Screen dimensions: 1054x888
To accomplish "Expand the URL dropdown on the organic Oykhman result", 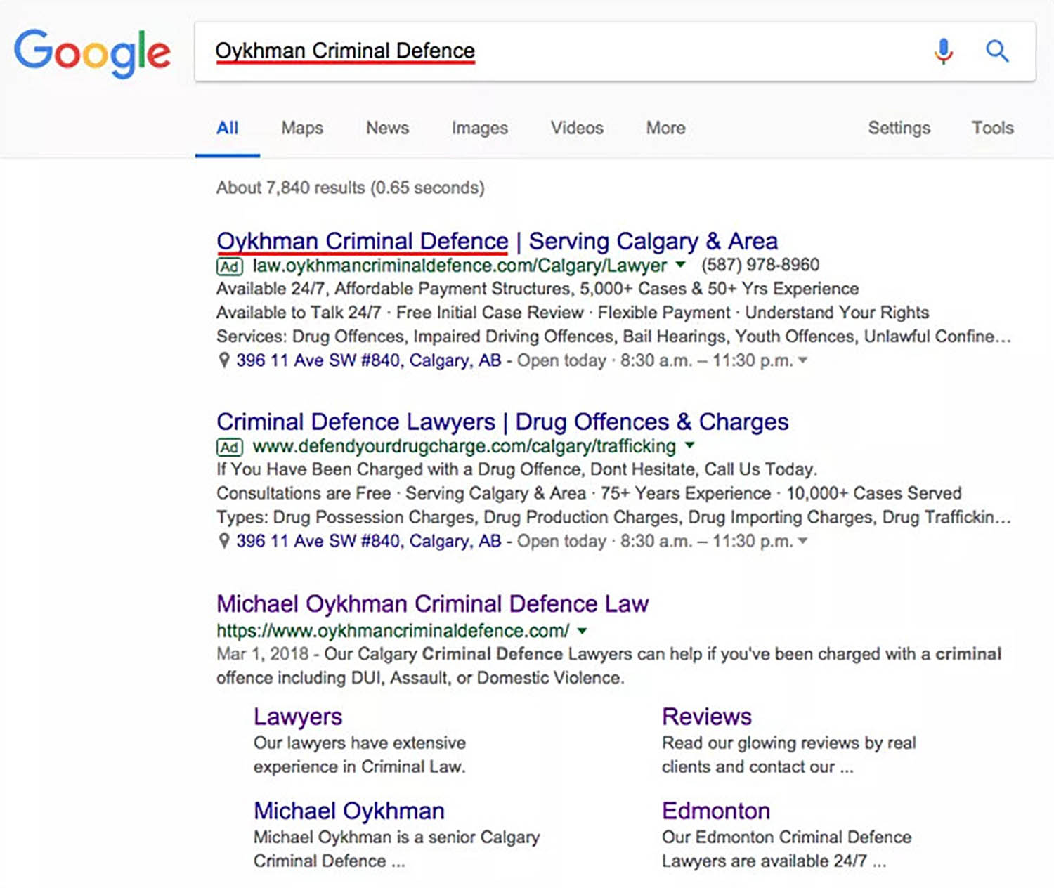I will pos(582,631).
